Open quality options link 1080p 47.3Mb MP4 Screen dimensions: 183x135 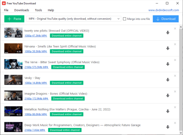36,36
